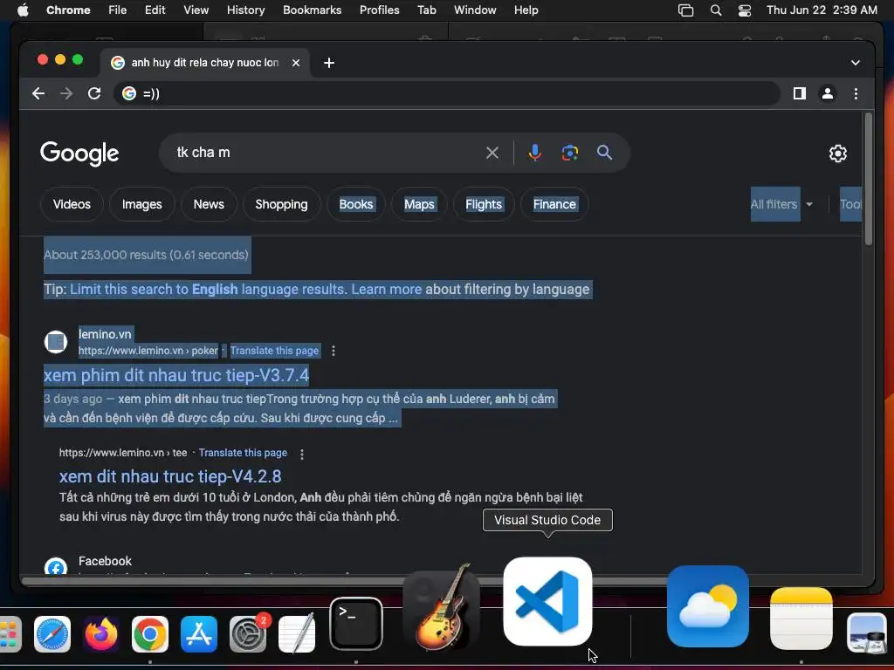Open the Apple menu
The image size is (894, 670).
tap(23, 10)
